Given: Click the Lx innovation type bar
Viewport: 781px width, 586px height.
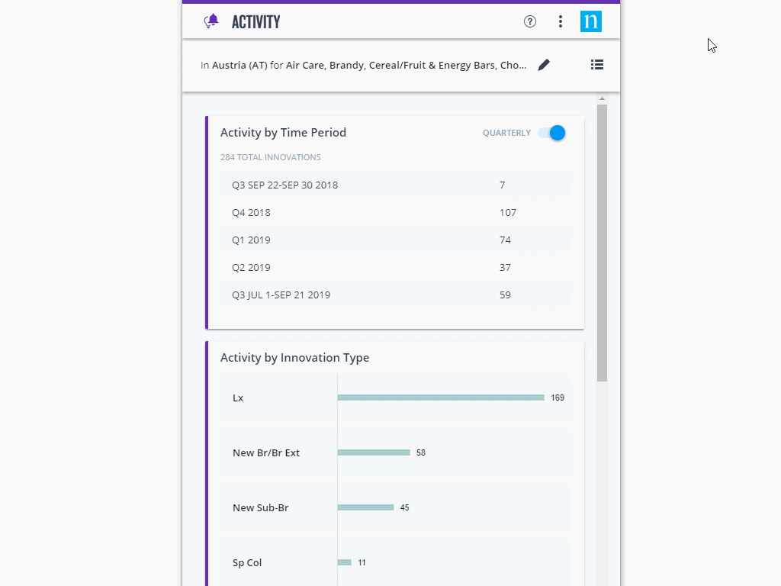Looking at the screenshot, I should 440,398.
